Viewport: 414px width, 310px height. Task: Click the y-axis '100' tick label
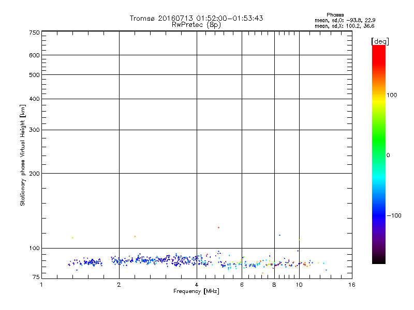coord(34,249)
